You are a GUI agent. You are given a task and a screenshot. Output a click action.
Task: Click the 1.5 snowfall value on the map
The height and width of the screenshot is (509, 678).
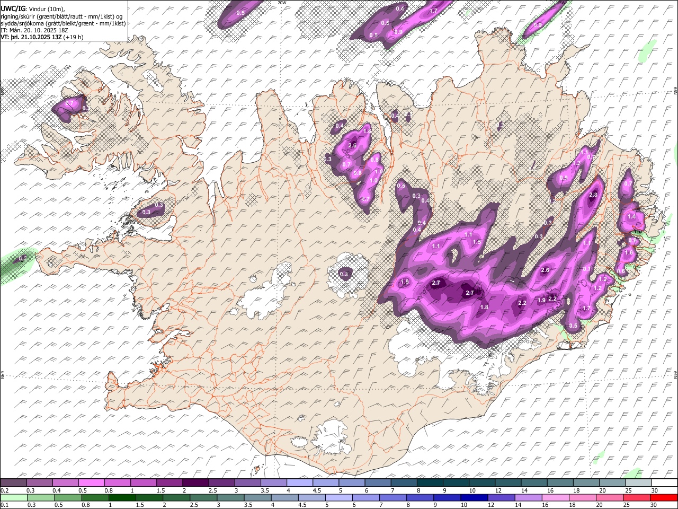(477, 242)
